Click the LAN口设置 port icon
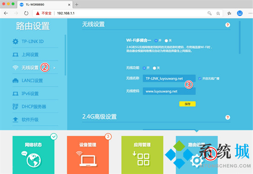Screen dimensions: 253x174 pos(16,81)
